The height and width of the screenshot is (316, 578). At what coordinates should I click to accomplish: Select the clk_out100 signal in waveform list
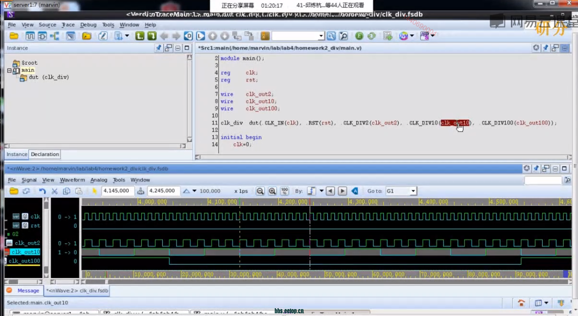click(24, 261)
